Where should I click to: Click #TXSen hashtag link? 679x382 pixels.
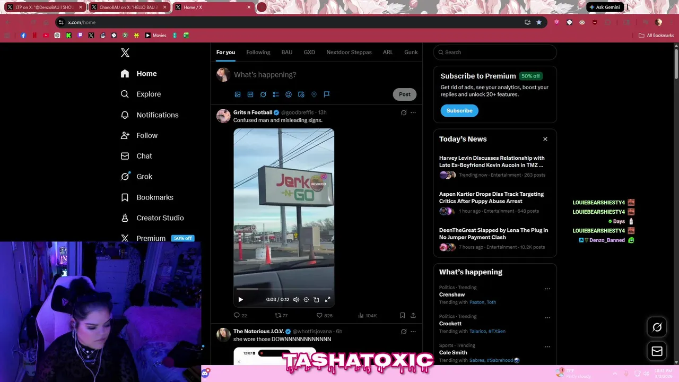point(497,331)
